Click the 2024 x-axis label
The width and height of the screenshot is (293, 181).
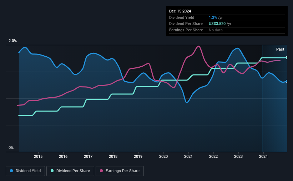[x=263, y=156]
